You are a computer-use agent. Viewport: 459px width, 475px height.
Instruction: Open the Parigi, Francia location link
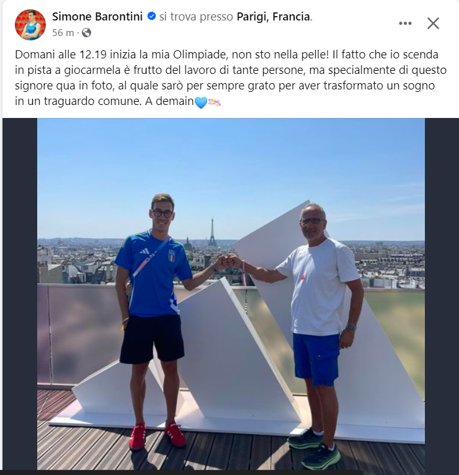273,17
